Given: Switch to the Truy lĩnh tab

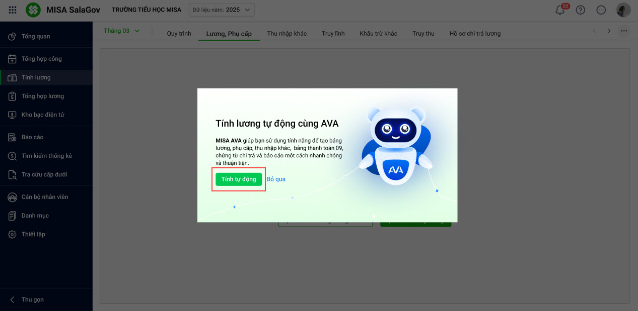Looking at the screenshot, I should (333, 34).
